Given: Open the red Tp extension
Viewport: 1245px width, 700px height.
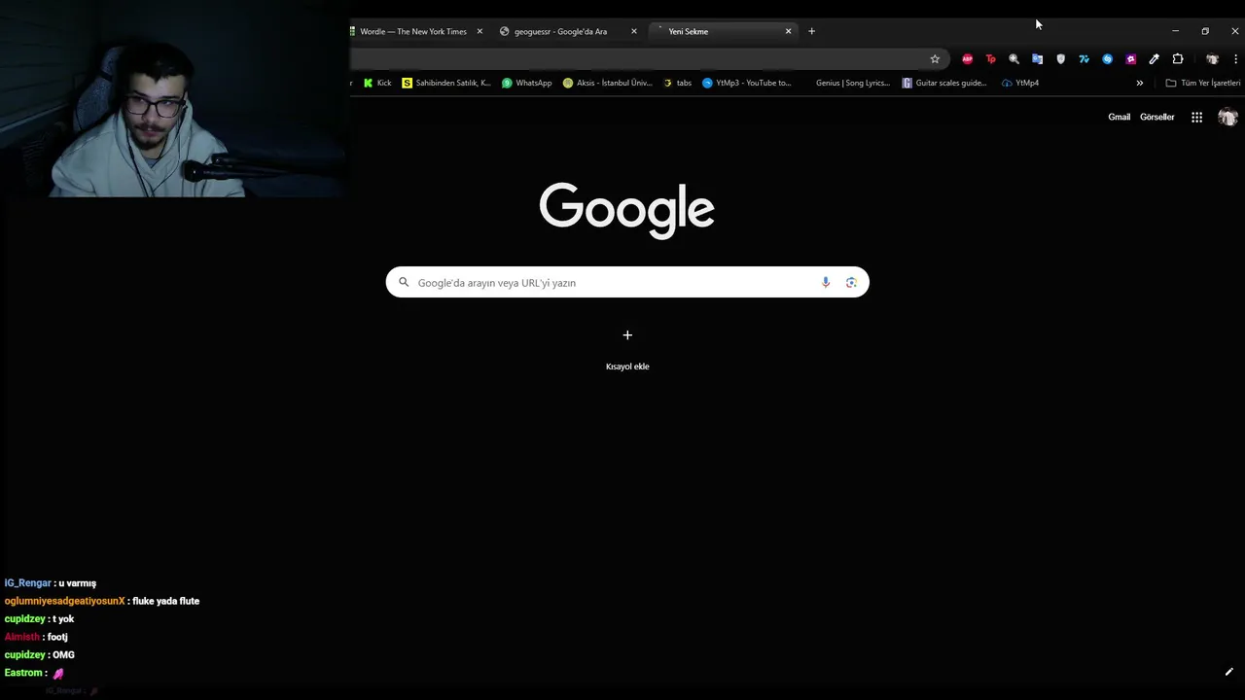Looking at the screenshot, I should pos(990,59).
